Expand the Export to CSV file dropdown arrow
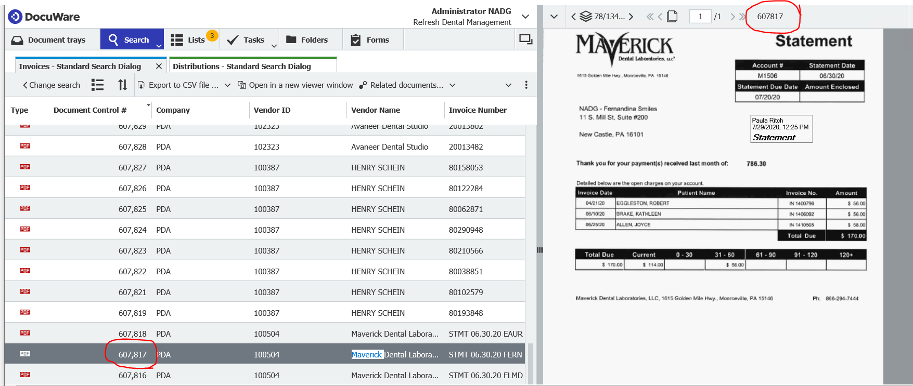913x386 pixels. [x=227, y=85]
